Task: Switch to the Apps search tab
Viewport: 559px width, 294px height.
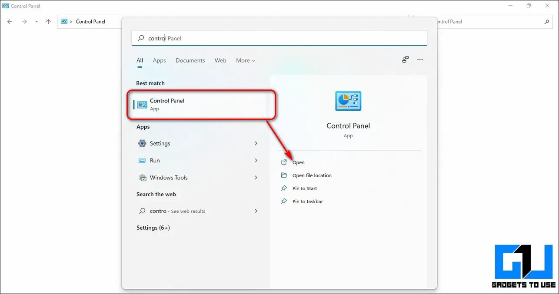Action: 160,61
